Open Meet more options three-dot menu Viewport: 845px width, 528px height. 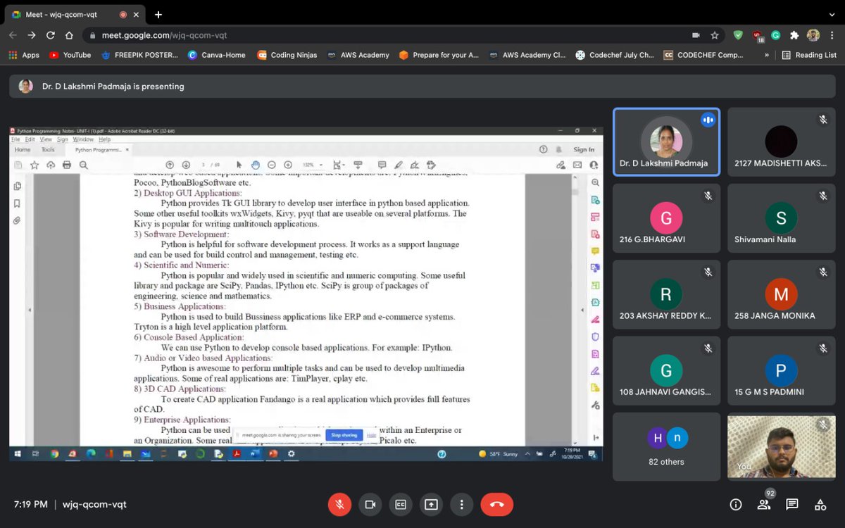click(461, 504)
